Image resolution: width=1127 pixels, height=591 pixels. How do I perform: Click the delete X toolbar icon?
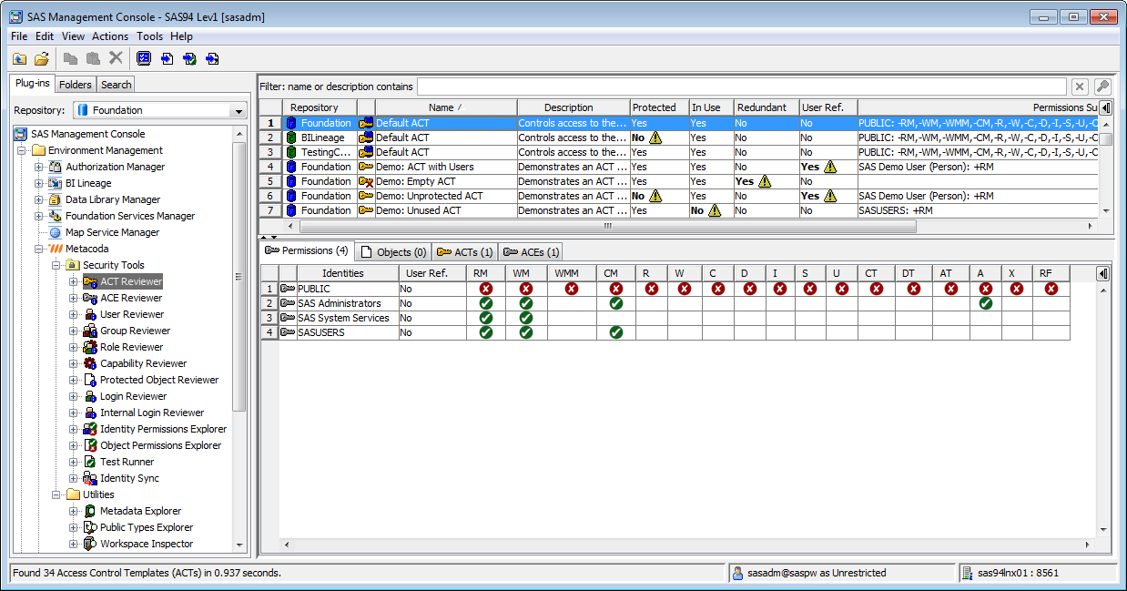(x=116, y=58)
